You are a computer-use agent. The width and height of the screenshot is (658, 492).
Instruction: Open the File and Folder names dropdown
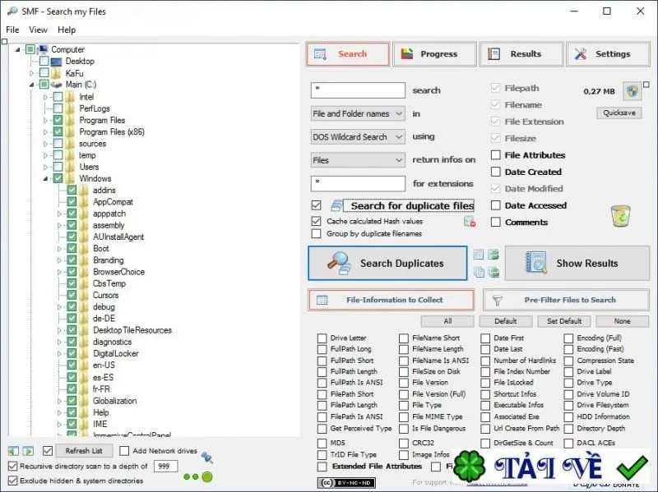(x=358, y=113)
